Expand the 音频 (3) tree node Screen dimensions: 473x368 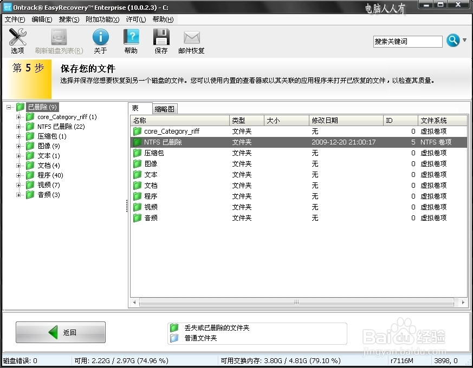(18, 195)
